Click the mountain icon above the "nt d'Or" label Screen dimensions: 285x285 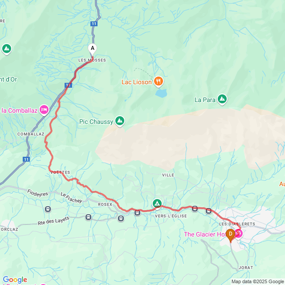[x=7, y=49]
